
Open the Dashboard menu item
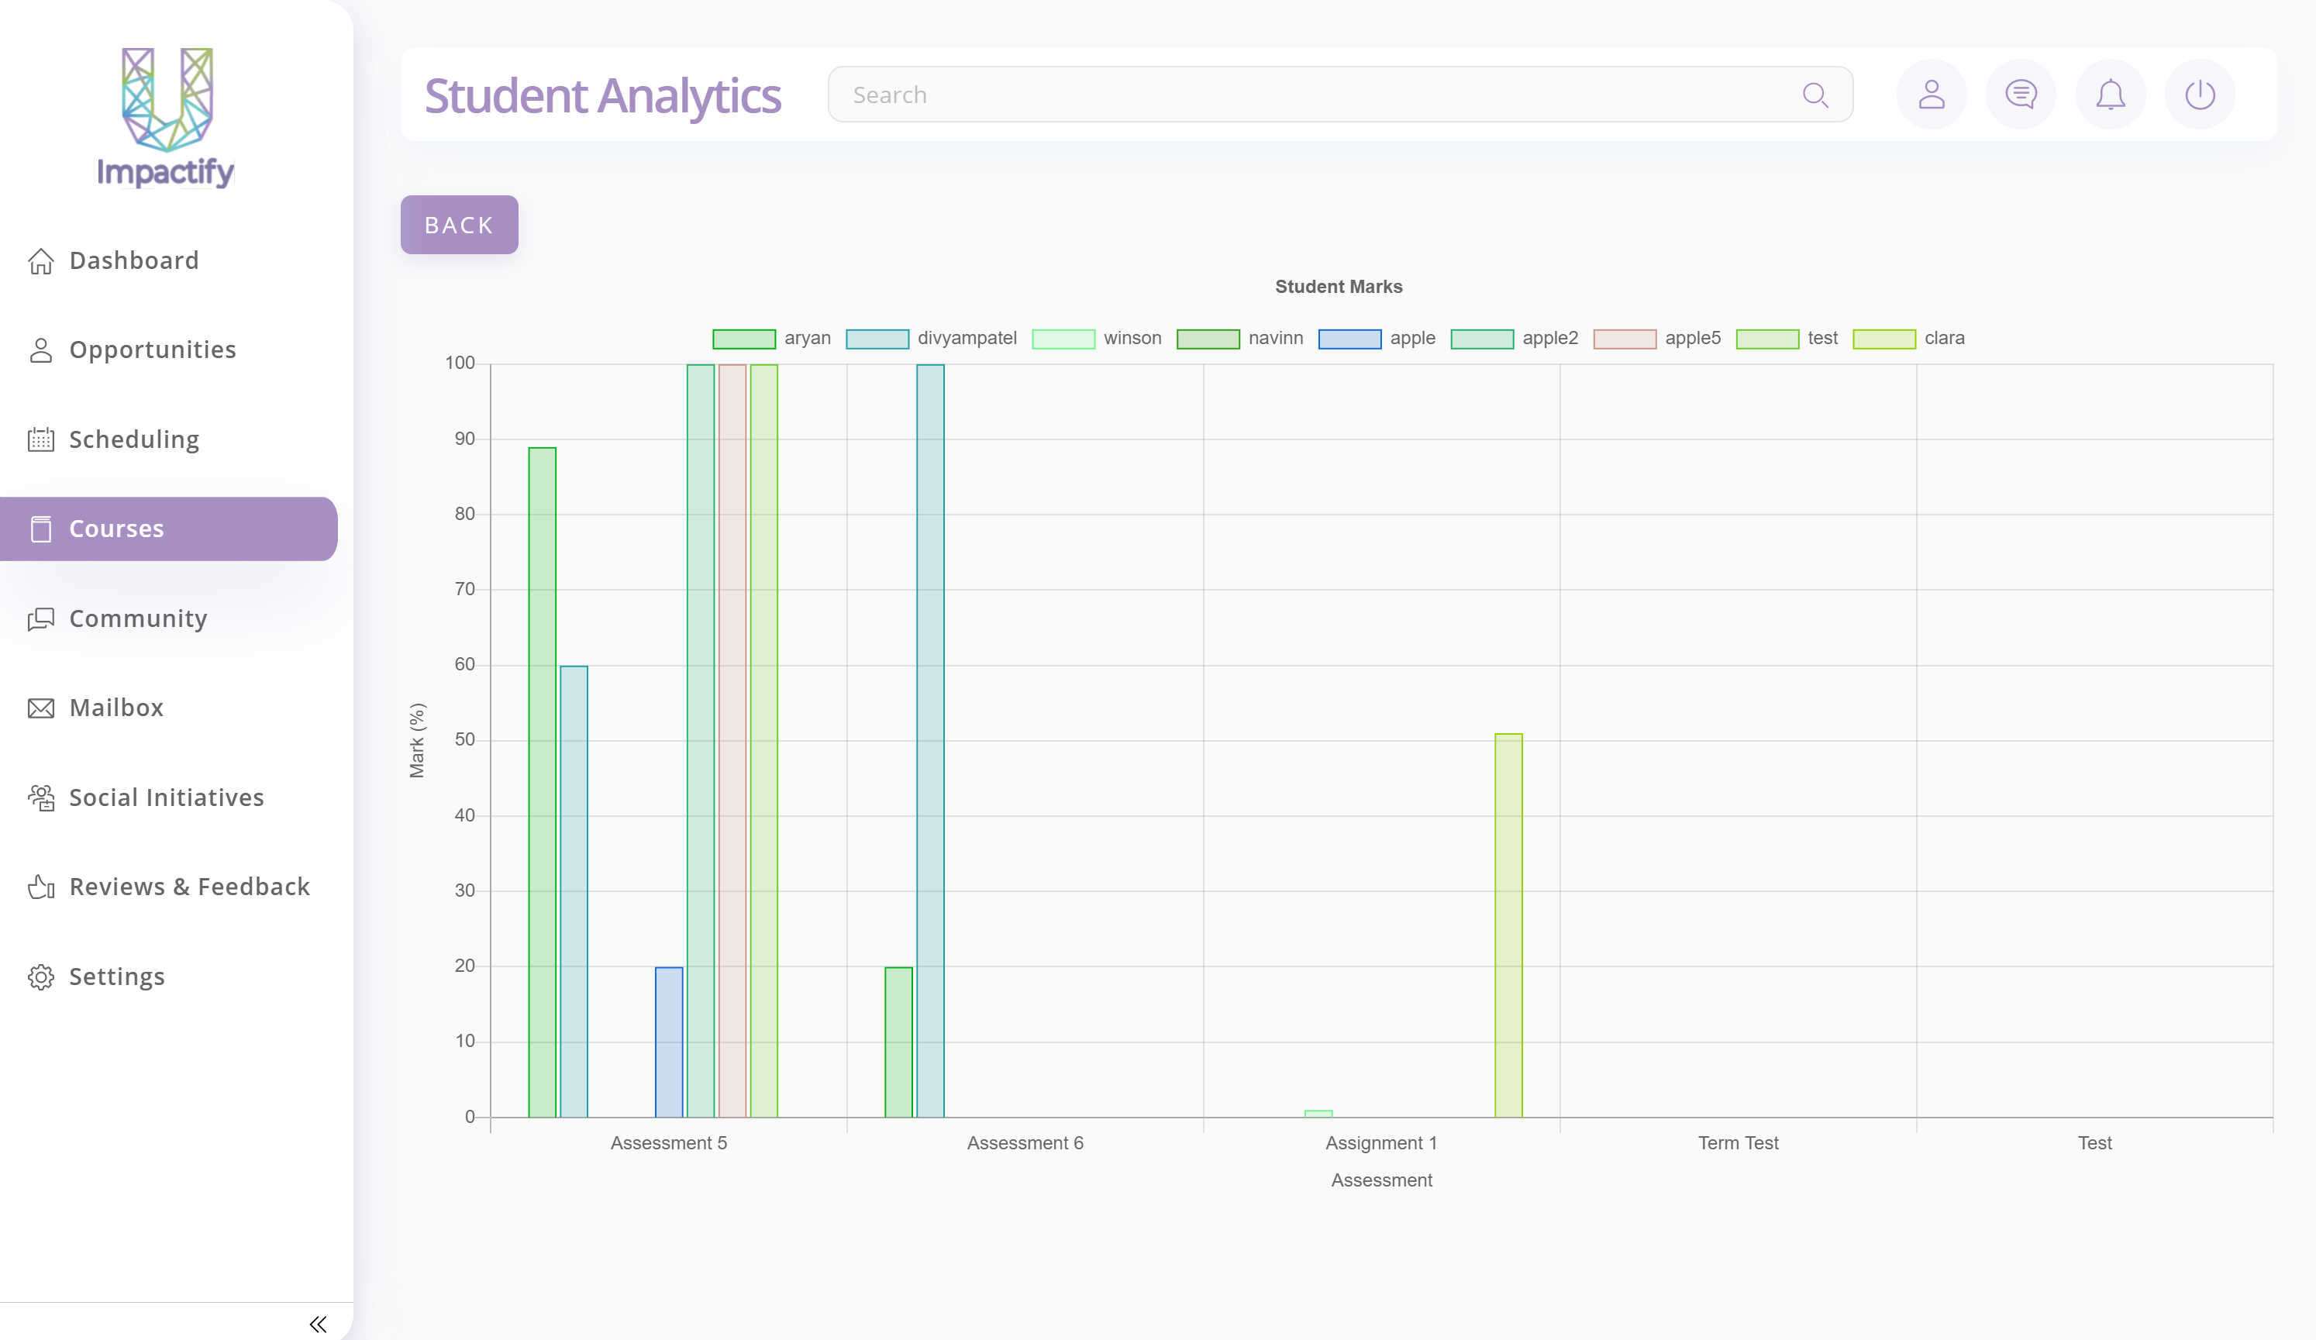[x=134, y=261]
